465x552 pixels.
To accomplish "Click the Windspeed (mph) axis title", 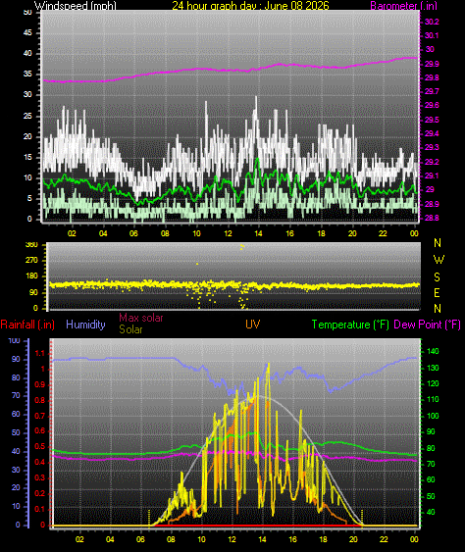I will click(75, 5).
